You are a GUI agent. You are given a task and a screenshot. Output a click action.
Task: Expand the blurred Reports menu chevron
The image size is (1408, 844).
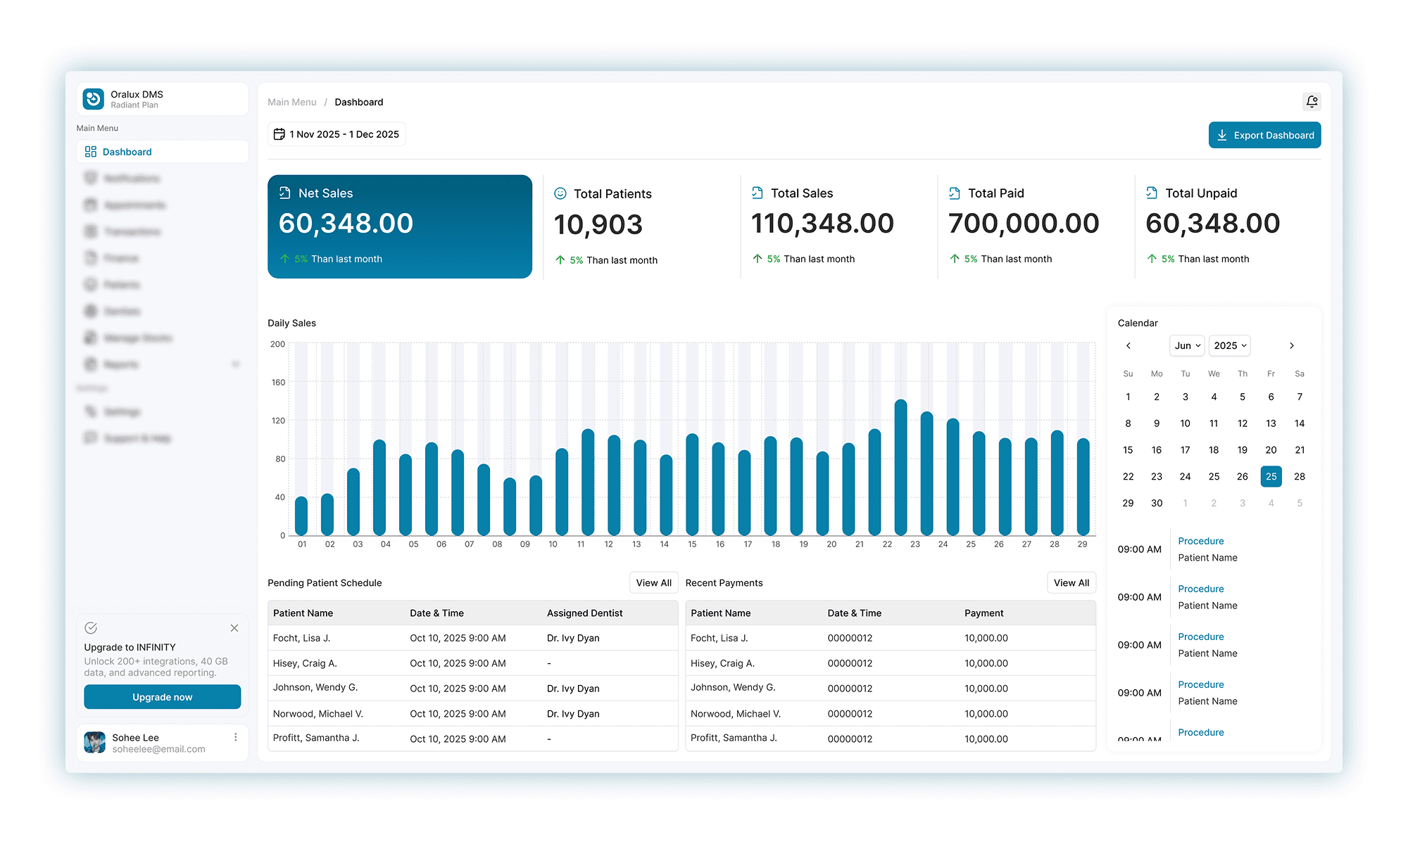(235, 364)
